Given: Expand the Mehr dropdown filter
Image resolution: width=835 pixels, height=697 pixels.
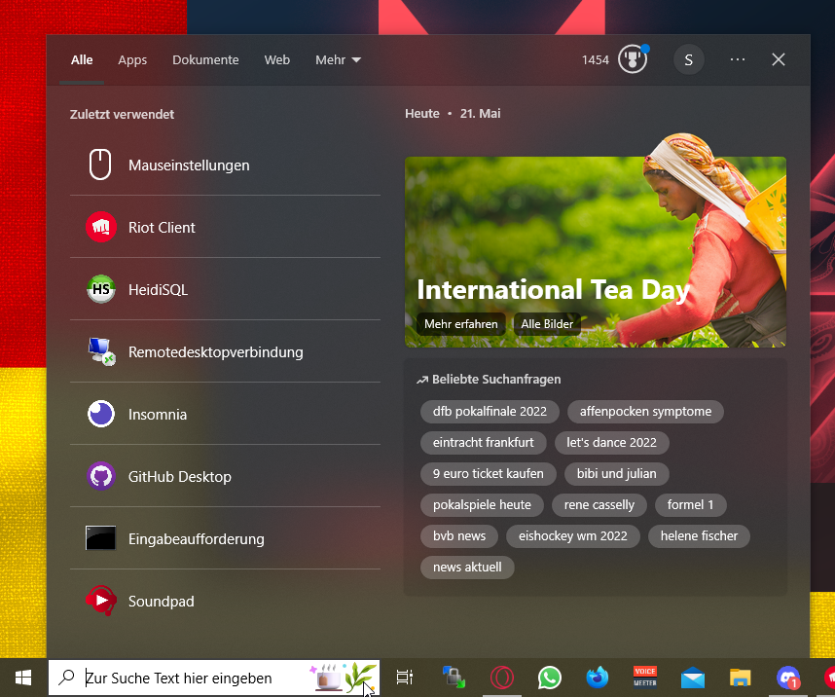Looking at the screenshot, I should pyautogui.click(x=338, y=59).
